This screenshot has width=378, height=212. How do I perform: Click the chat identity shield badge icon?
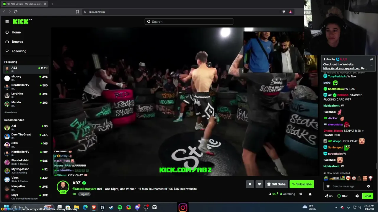click(x=328, y=186)
